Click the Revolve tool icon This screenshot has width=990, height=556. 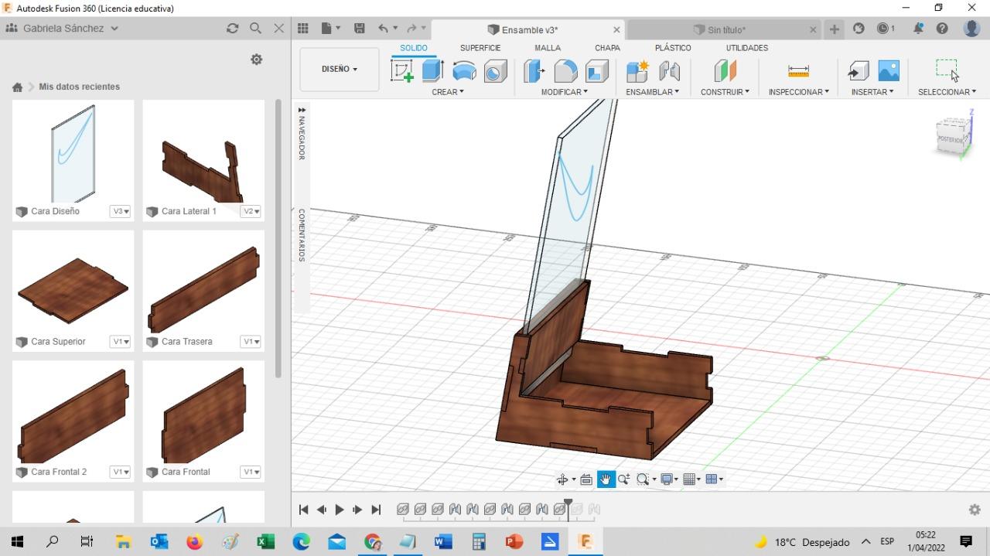464,71
